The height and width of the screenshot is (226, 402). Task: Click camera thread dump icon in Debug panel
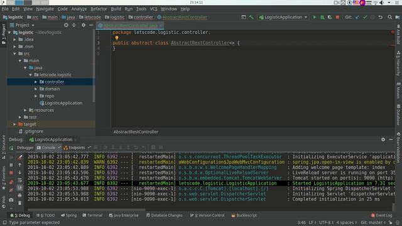[x=11, y=200]
